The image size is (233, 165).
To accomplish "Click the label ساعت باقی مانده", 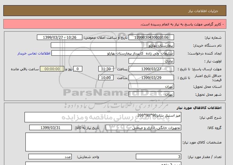I will coord(25,69).
